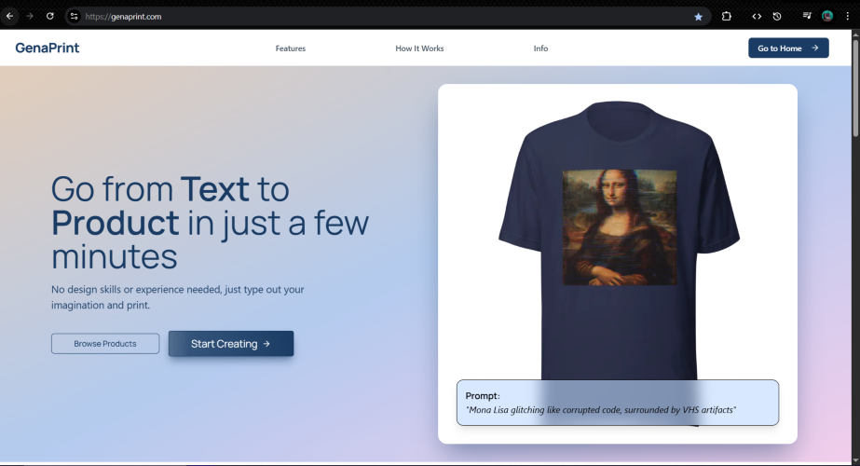Reload the genaprint.com page
860x466 pixels.
50,16
